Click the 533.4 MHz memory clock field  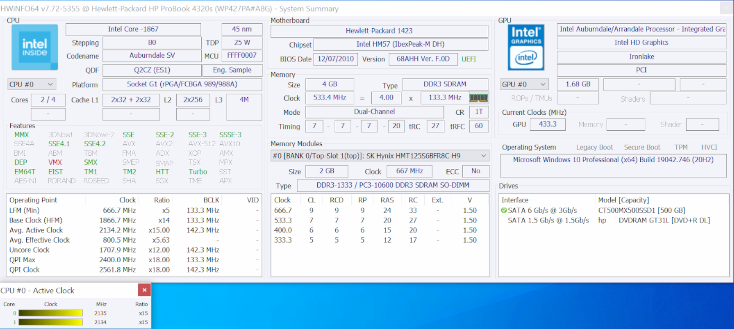pyautogui.click(x=330, y=98)
